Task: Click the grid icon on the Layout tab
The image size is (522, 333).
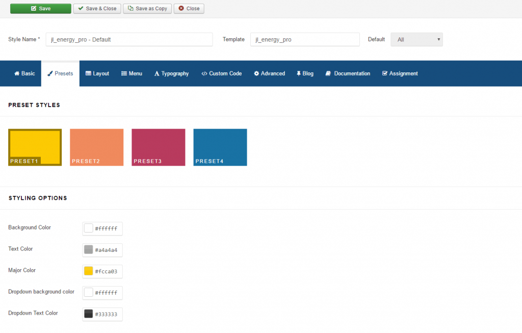Action: tap(88, 73)
